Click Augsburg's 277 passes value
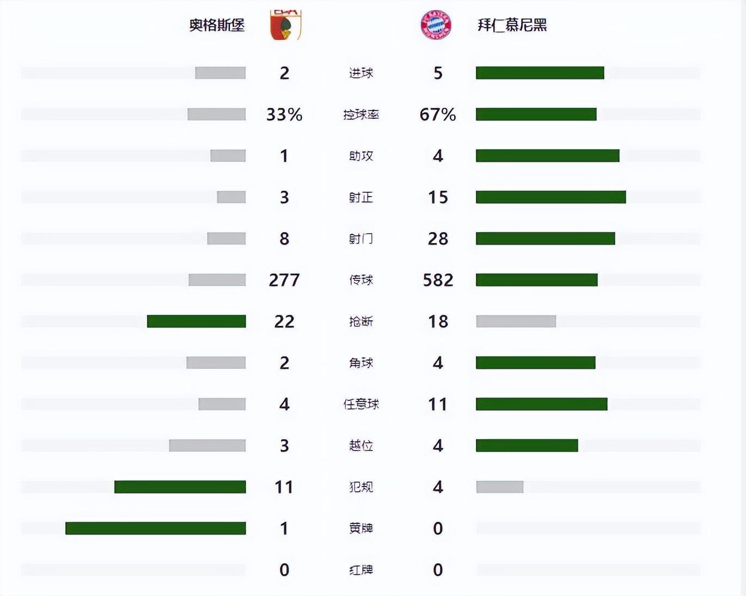The height and width of the screenshot is (596, 746). point(284,280)
